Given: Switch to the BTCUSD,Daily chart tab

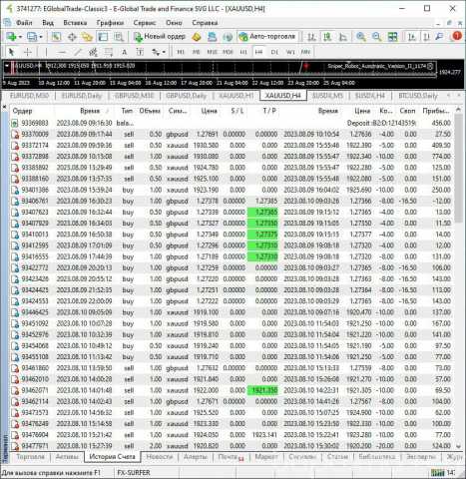Looking at the screenshot, I should [x=418, y=96].
